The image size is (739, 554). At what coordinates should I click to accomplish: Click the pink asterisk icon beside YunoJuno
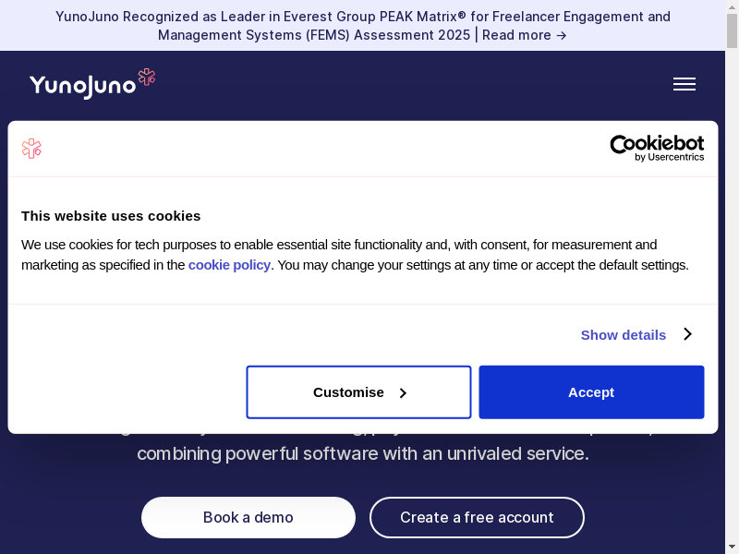[x=146, y=78]
